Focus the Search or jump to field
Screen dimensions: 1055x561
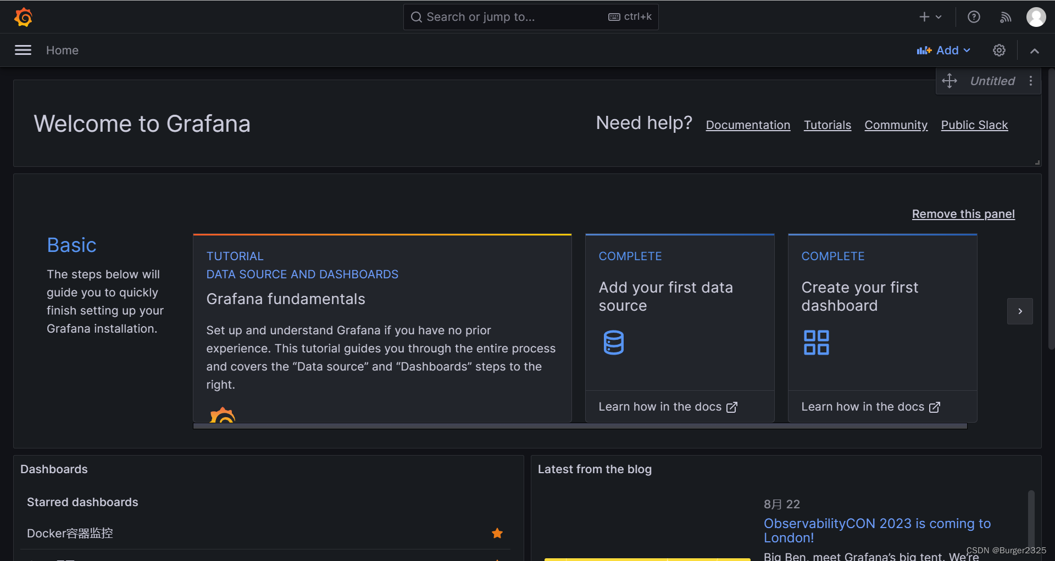click(x=531, y=17)
